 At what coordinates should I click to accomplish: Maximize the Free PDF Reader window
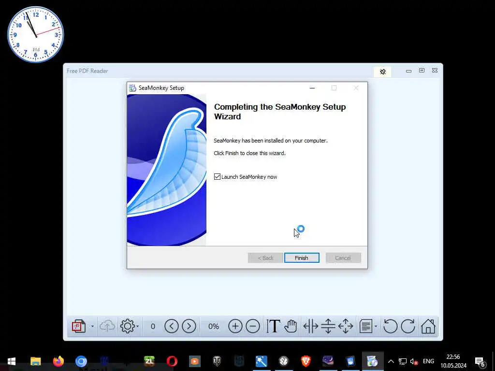click(x=422, y=71)
